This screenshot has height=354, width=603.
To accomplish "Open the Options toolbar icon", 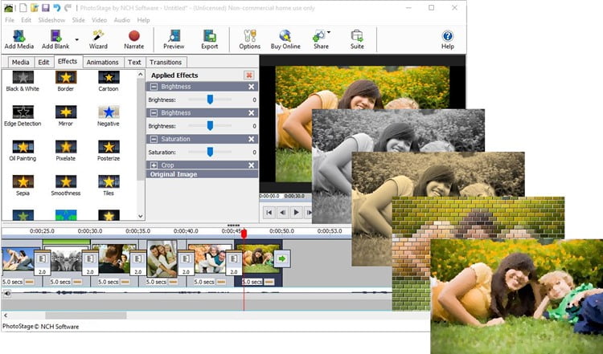I will point(249,39).
